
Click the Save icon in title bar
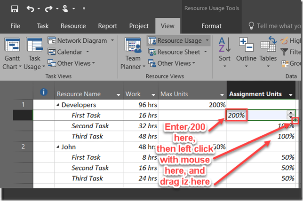click(15, 8)
